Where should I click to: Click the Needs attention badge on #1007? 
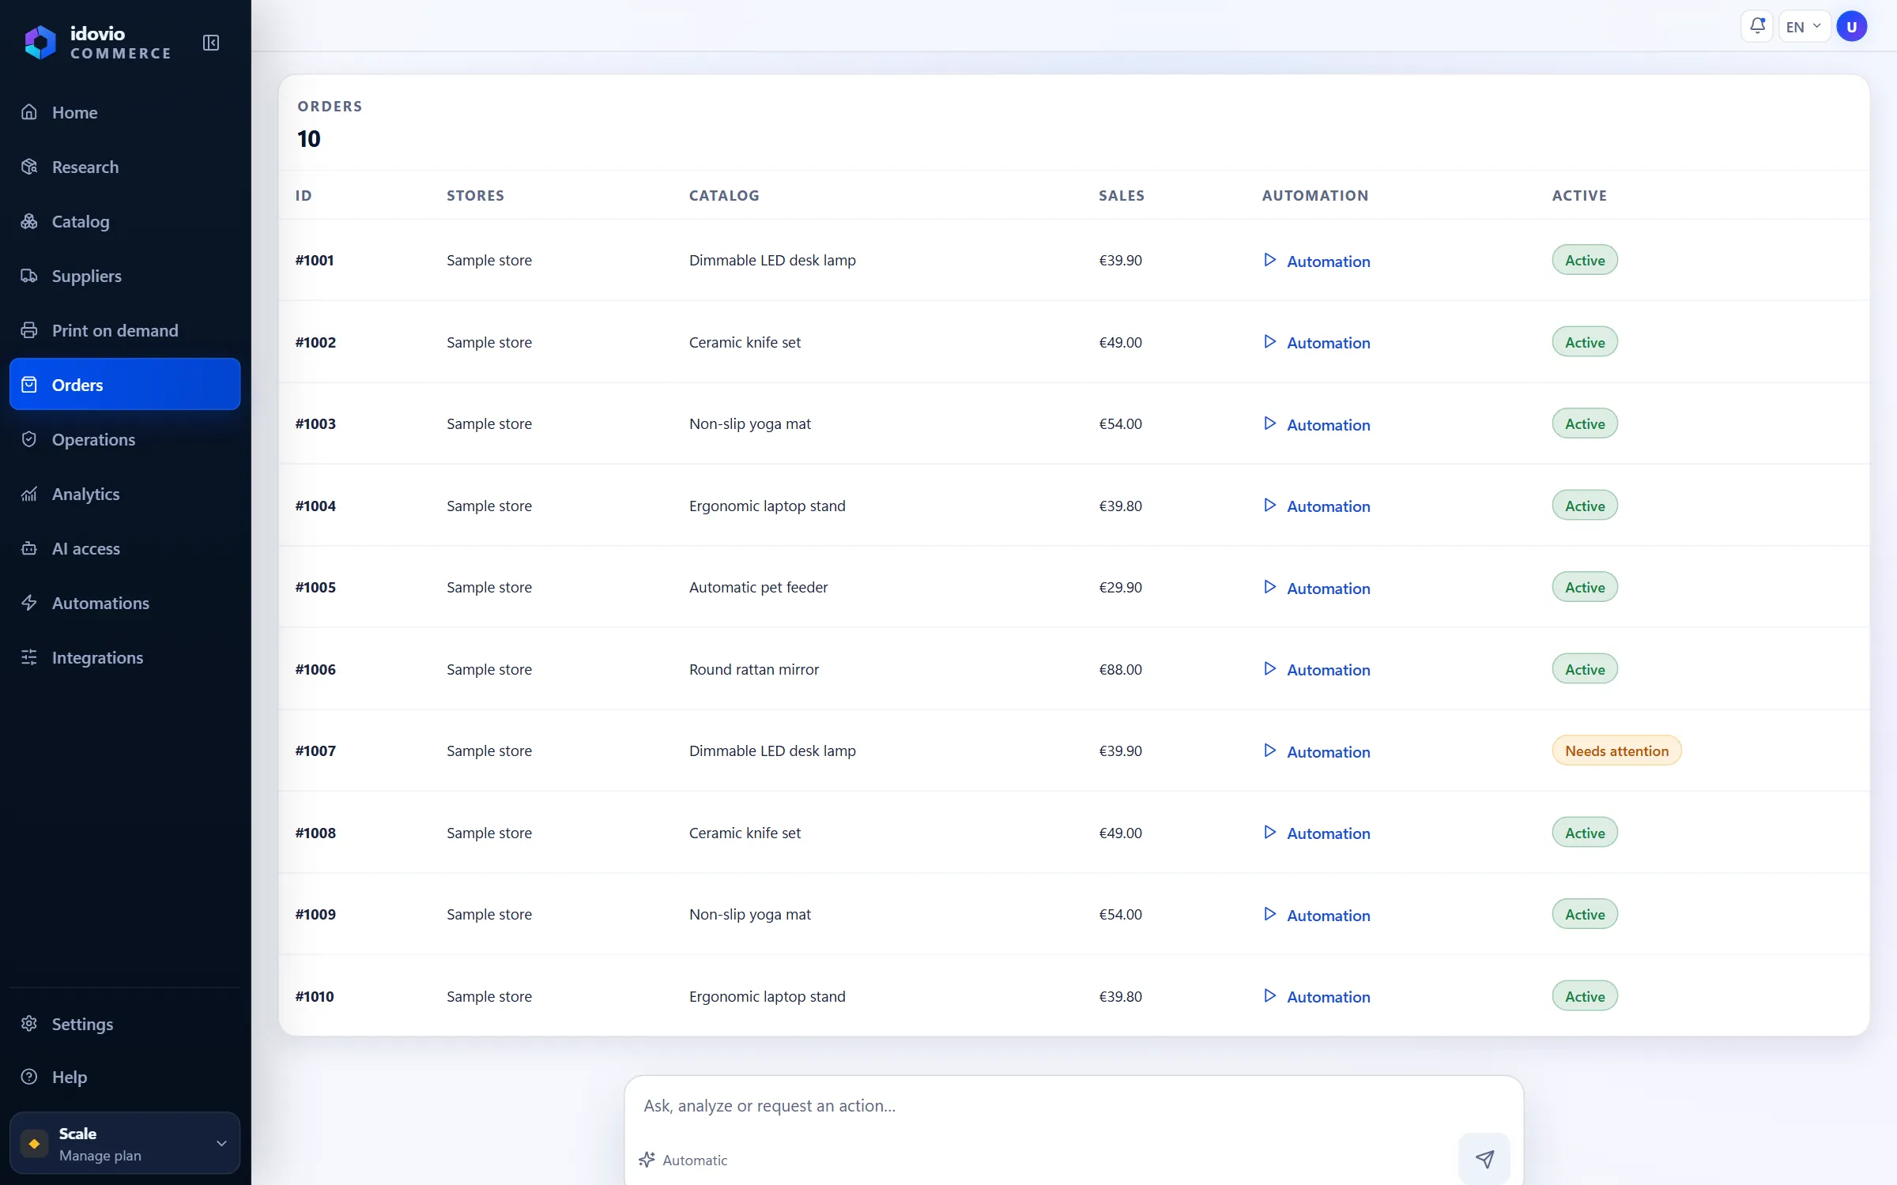tap(1616, 750)
